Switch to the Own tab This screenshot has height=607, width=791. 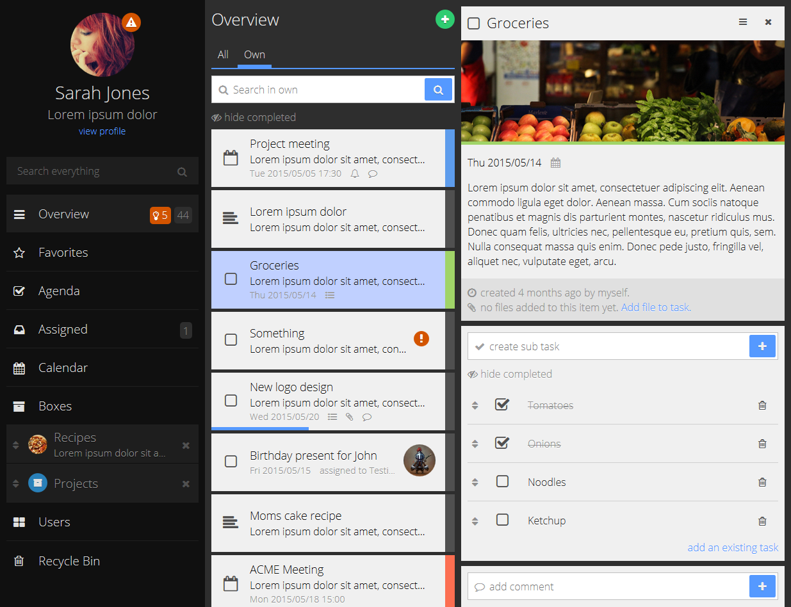pos(254,55)
